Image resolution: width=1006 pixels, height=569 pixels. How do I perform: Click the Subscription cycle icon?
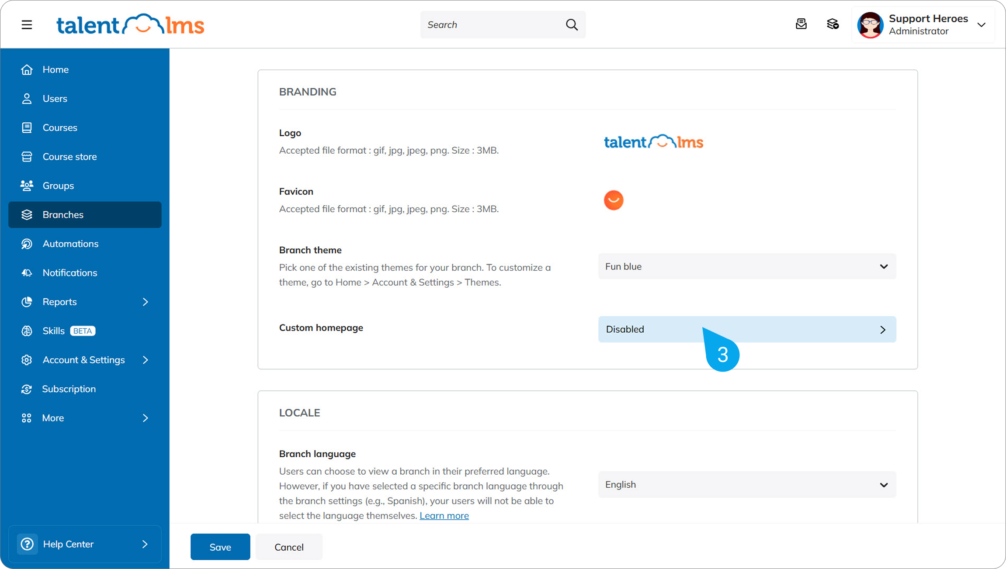[27, 389]
